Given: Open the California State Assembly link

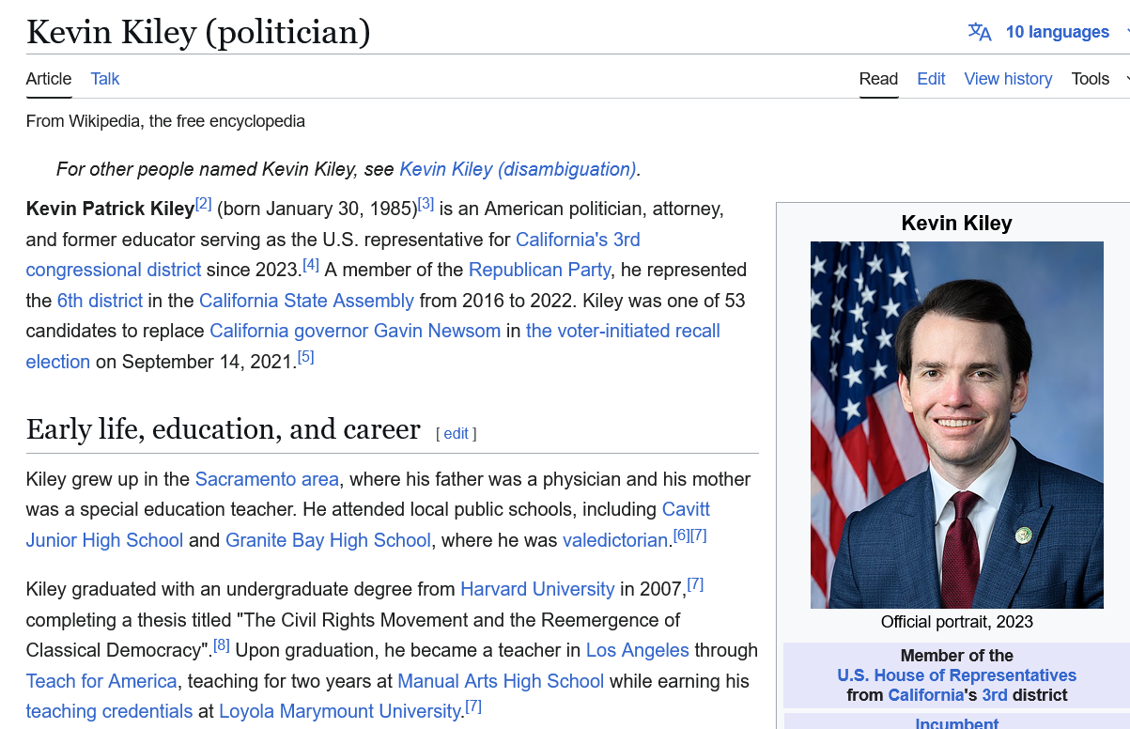Looking at the screenshot, I should [306, 301].
